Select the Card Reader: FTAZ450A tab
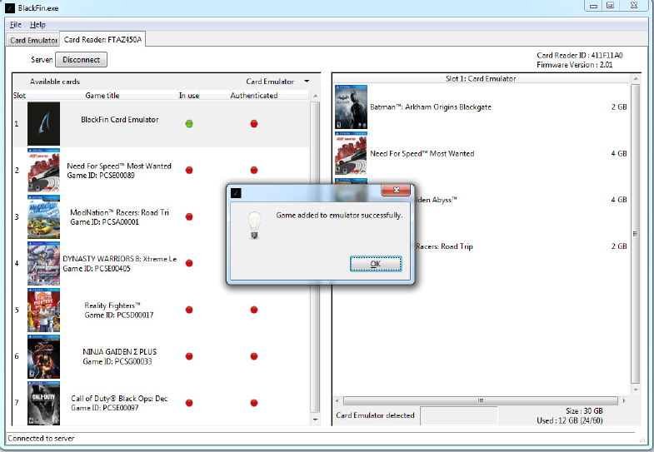 coord(102,40)
